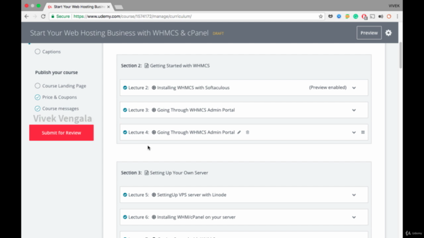Select the Captions step circle
Viewport: 424px width, 238px height.
tap(37, 52)
